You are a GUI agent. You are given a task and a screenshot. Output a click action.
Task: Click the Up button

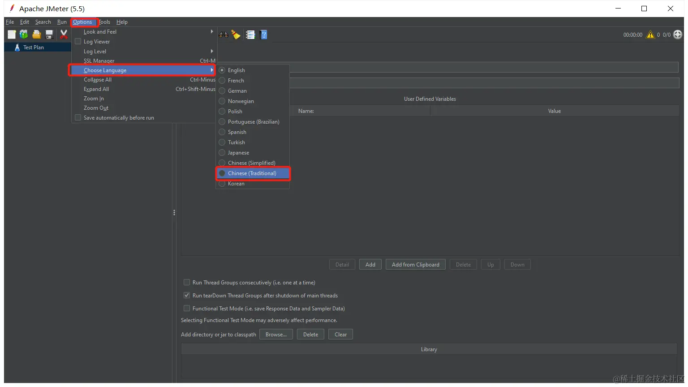click(490, 265)
